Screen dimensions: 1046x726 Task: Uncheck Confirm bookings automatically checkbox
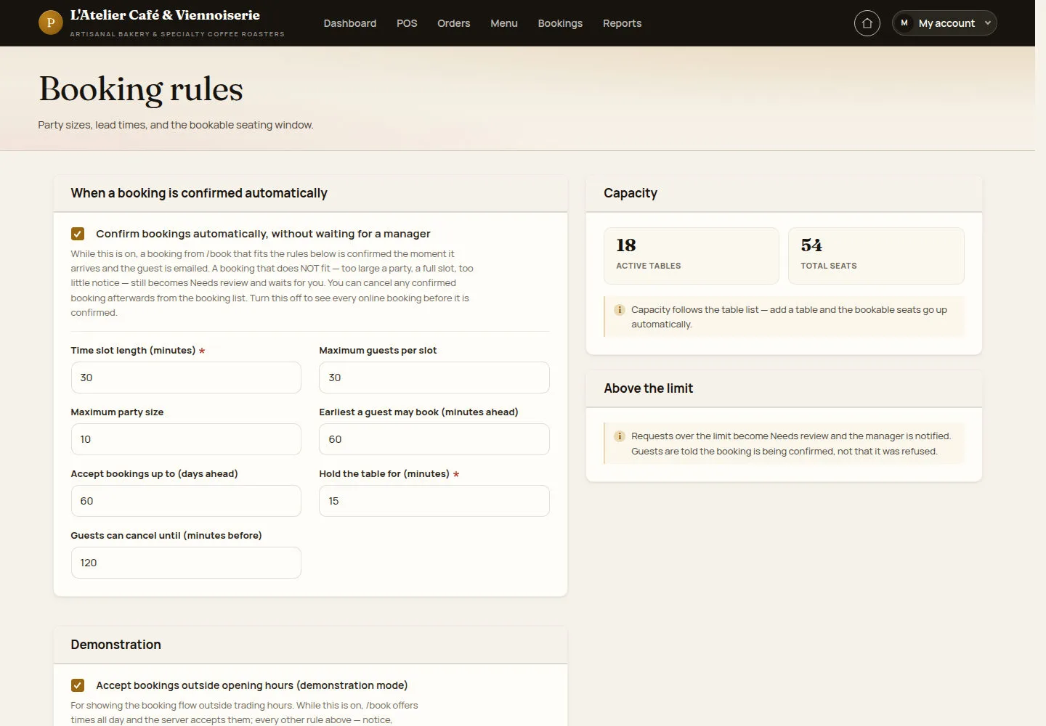coord(78,234)
